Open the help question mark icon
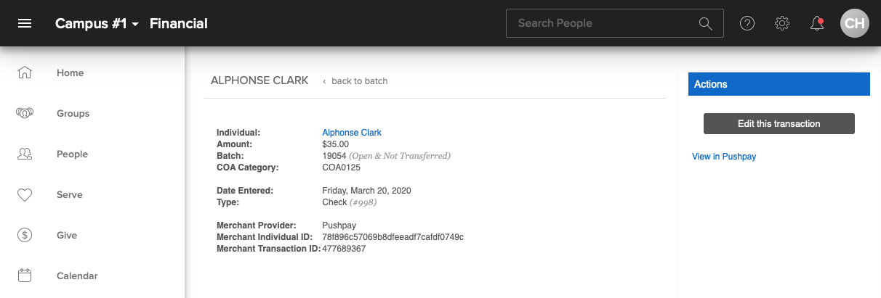This screenshot has height=298, width=881. pyautogui.click(x=747, y=23)
